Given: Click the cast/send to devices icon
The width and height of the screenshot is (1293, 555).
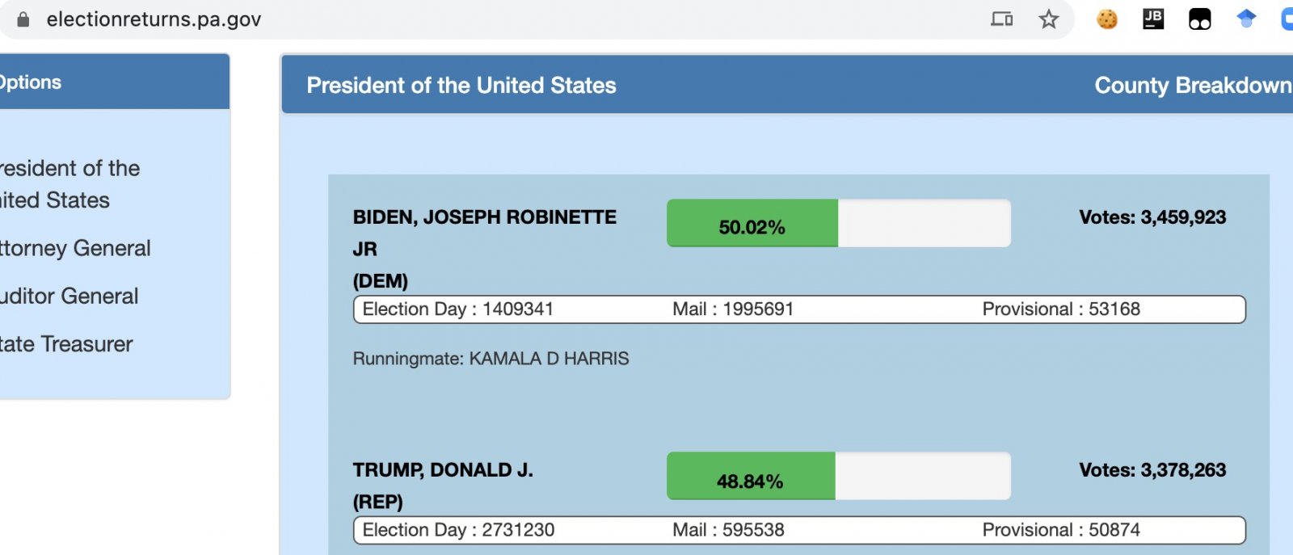Looking at the screenshot, I should (1002, 19).
